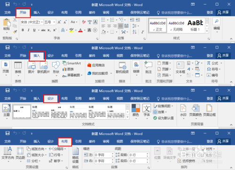235x170 pixels.
Task: Click the 粘贴 paste button
Action: 7,25
